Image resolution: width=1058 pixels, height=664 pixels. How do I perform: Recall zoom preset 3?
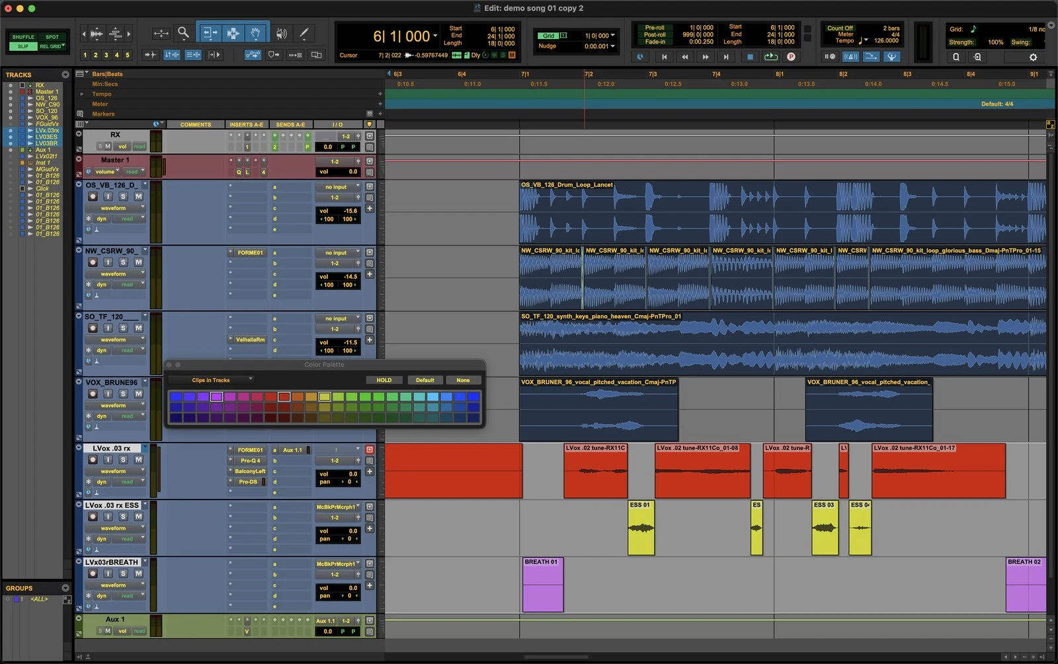pos(106,55)
